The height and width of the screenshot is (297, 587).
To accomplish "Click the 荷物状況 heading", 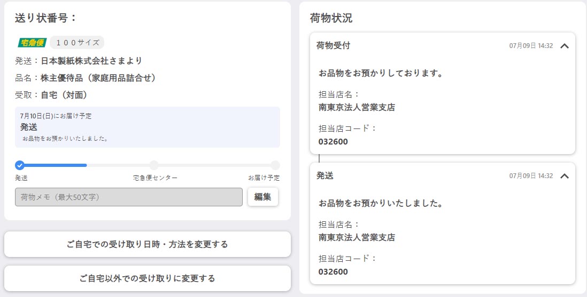I will [x=331, y=18].
